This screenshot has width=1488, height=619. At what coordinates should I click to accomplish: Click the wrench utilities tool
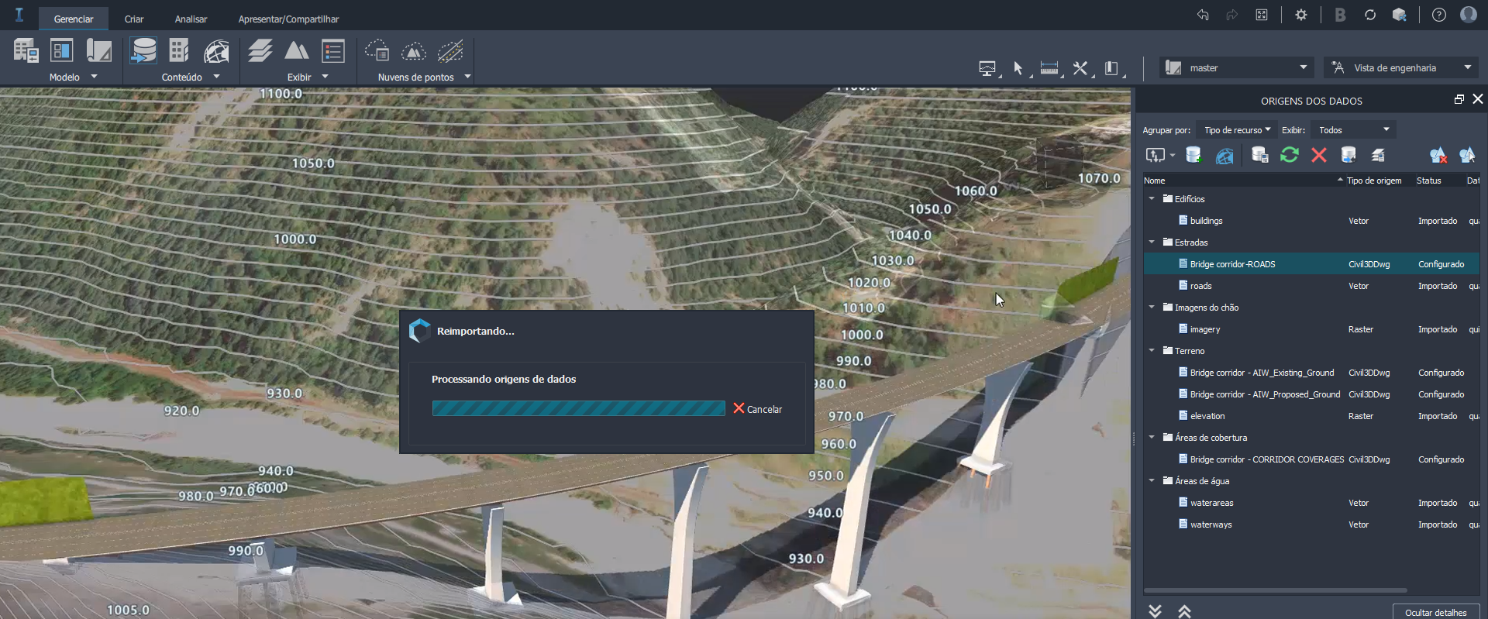[1080, 68]
